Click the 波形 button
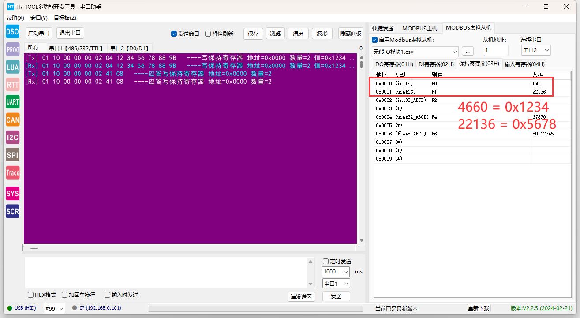Screen dimensions: 580x318 point(322,34)
